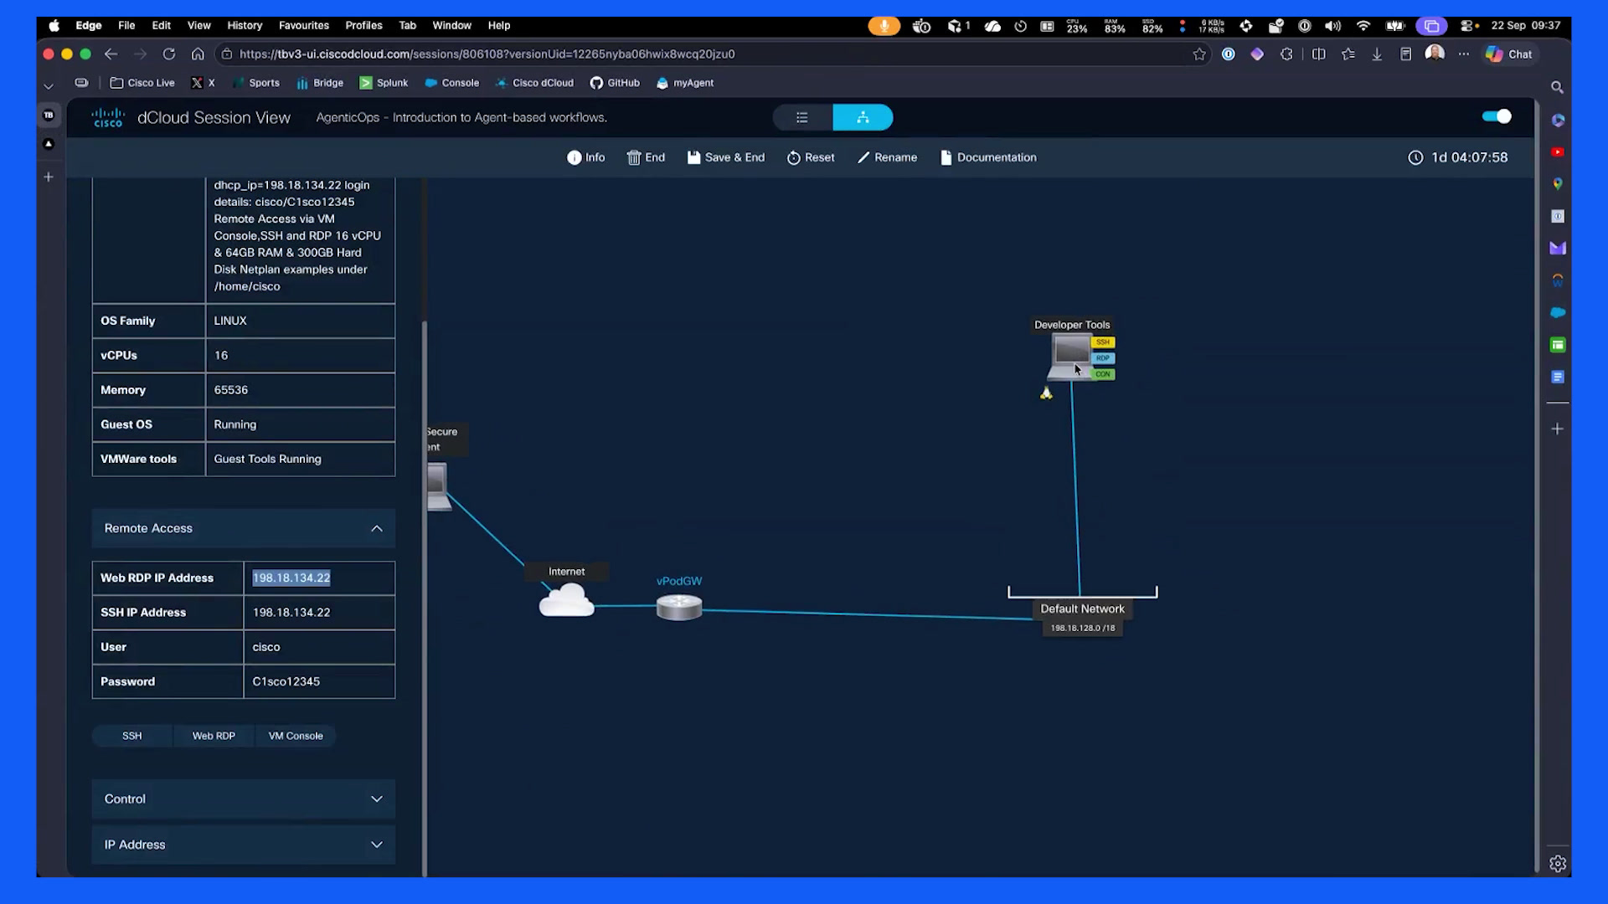Screen dimensions: 1608x904
Task: Open session Info
Action: [586, 157]
